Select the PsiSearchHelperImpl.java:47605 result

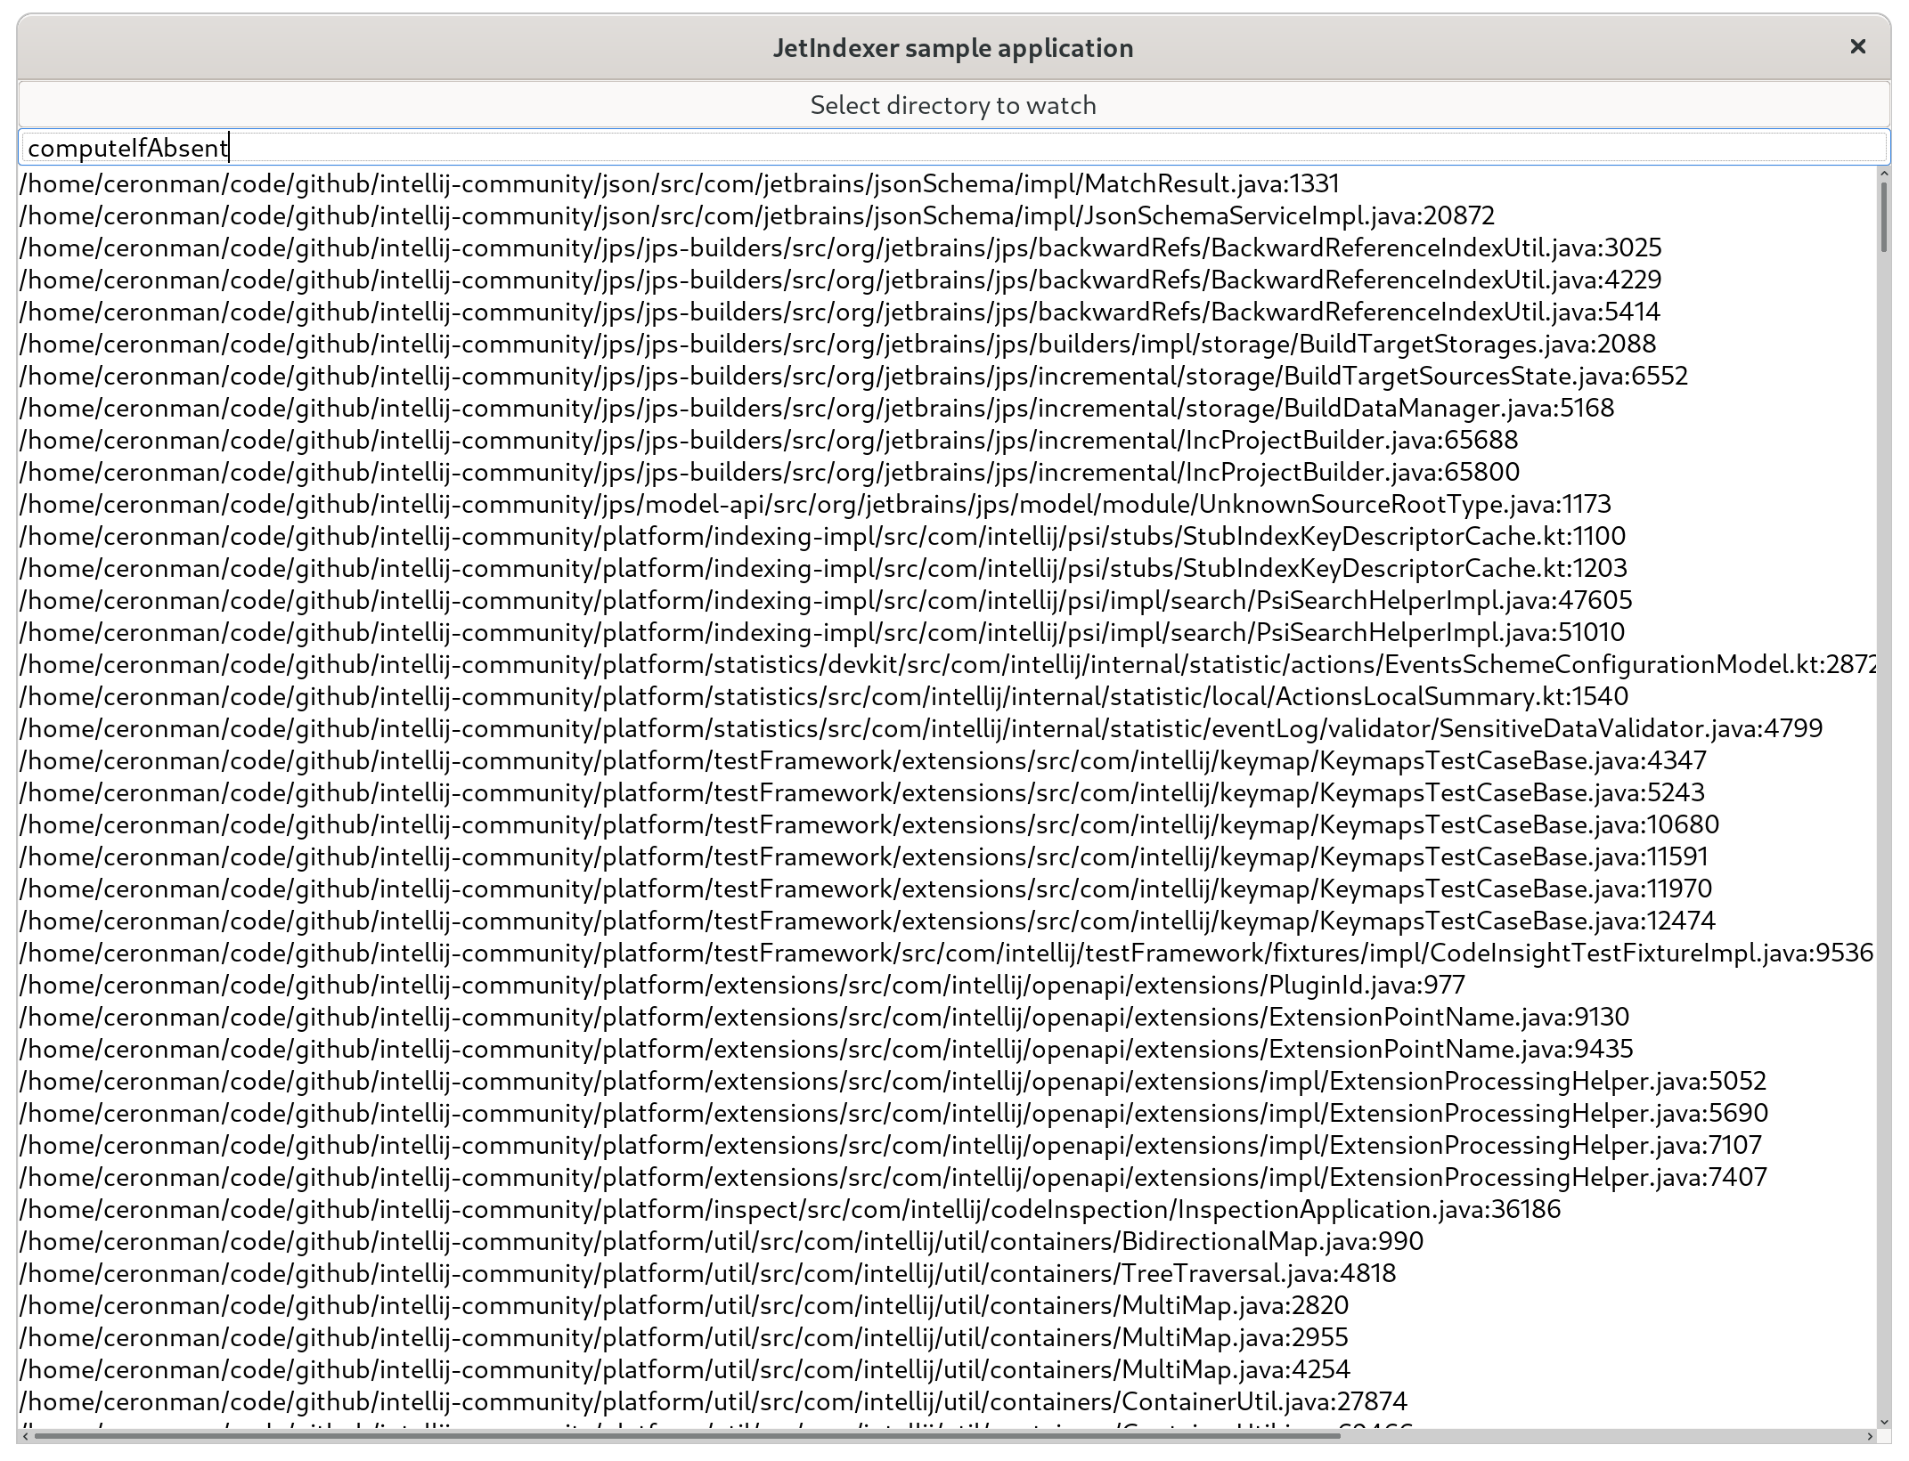tap(826, 601)
